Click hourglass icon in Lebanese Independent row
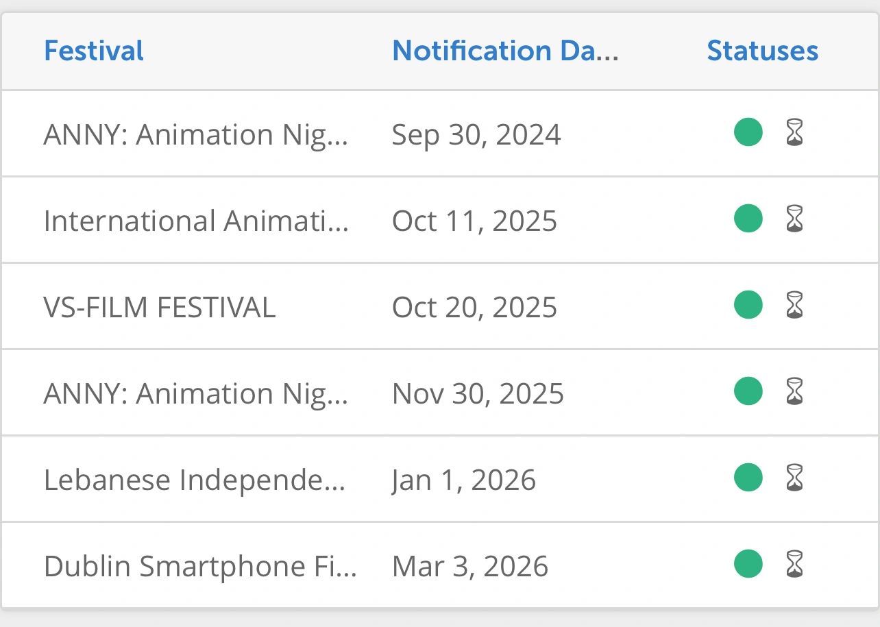 794,478
